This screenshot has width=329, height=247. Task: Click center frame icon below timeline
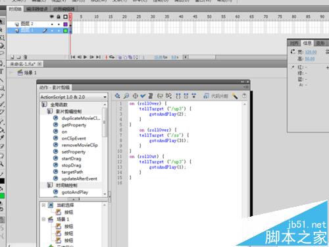(x=107, y=57)
